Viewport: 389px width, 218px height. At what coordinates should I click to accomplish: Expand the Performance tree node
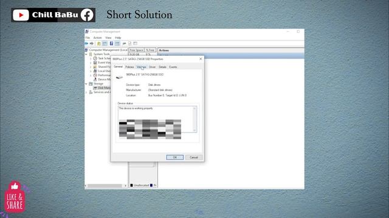click(x=91, y=75)
